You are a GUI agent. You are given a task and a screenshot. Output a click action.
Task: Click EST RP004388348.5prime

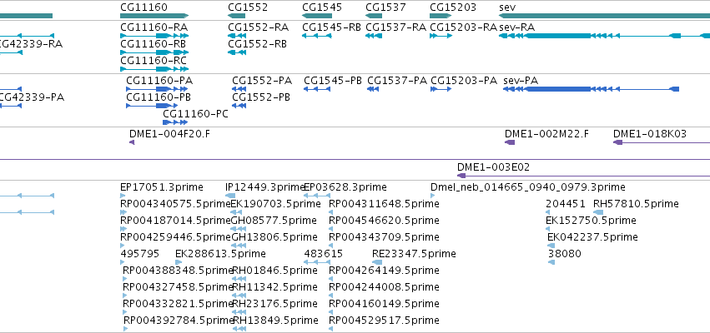click(178, 271)
